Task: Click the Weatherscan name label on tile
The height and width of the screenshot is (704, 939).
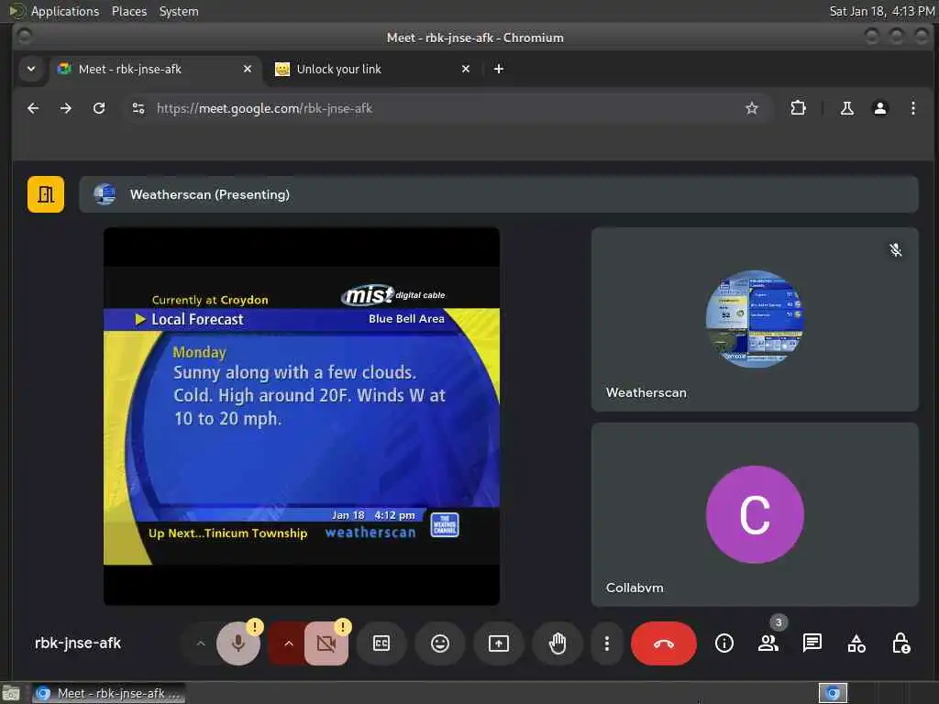Action: pos(646,392)
